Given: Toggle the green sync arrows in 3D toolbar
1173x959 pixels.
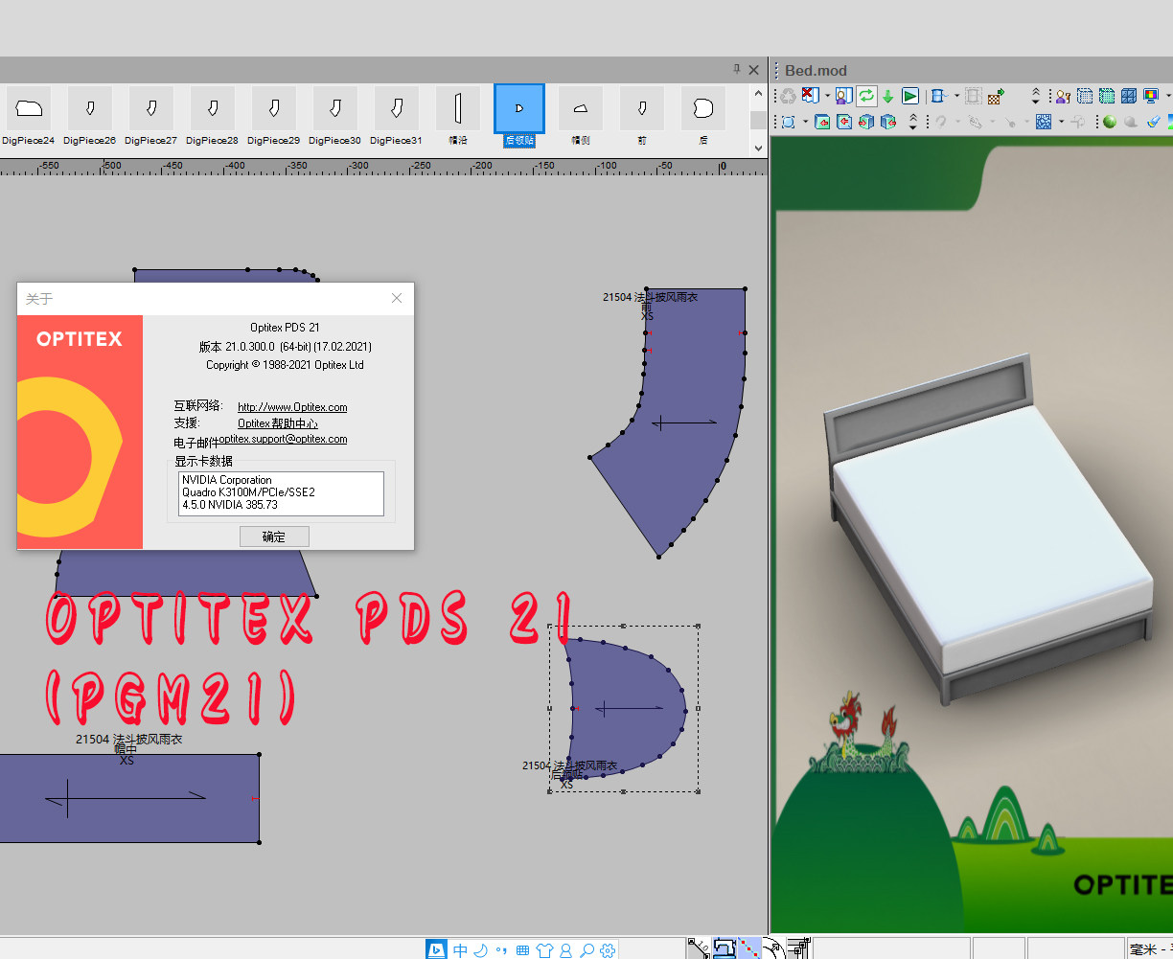Looking at the screenshot, I should pos(865,96).
